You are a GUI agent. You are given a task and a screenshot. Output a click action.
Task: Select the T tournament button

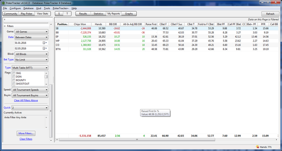click(67, 14)
